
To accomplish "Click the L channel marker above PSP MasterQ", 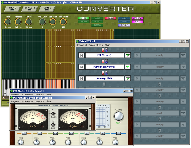I will (103, 50).
